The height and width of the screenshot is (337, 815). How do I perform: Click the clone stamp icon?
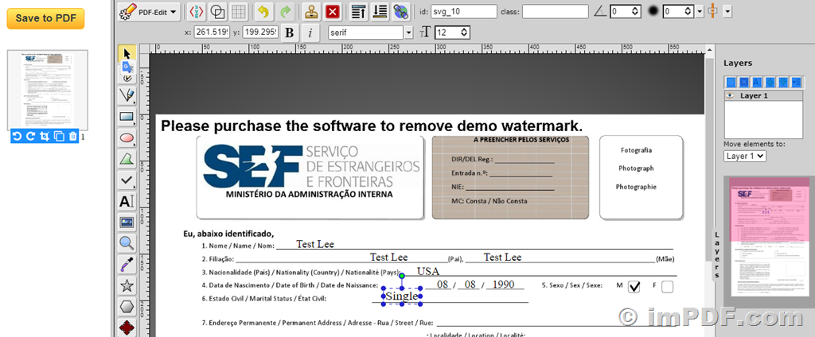pos(311,11)
